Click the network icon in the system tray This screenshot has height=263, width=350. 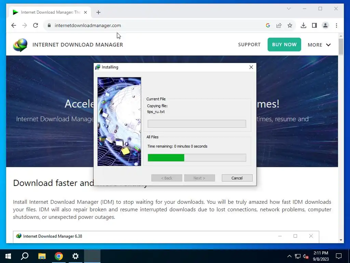(x=298, y=256)
